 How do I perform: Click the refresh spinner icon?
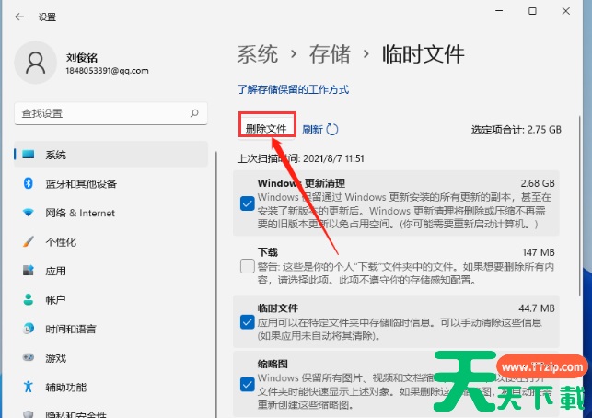[x=332, y=130]
